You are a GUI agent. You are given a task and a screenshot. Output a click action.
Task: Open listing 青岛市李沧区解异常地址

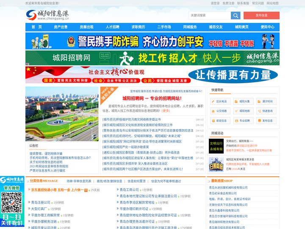click(x=137, y=203)
